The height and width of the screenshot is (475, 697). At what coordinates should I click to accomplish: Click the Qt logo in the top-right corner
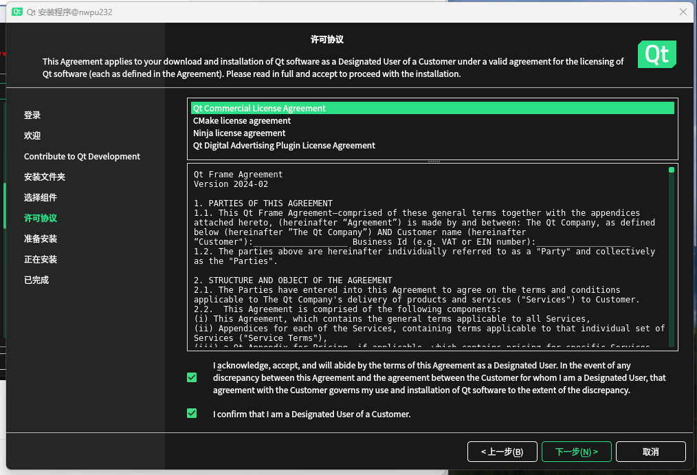(656, 54)
